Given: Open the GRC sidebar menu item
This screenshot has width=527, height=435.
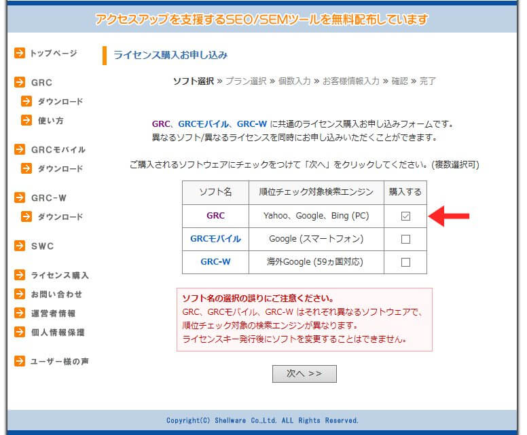Looking at the screenshot, I should tap(41, 83).
